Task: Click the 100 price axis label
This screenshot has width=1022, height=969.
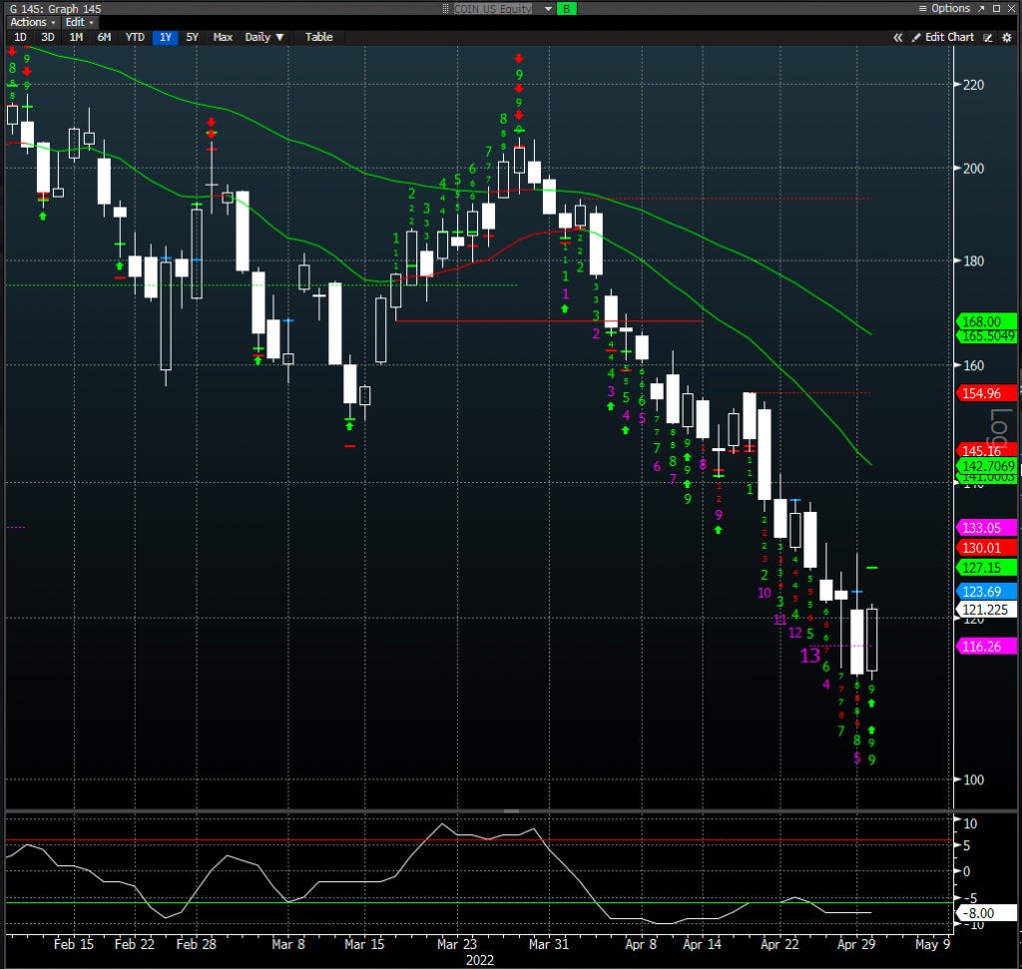Action: pos(973,779)
